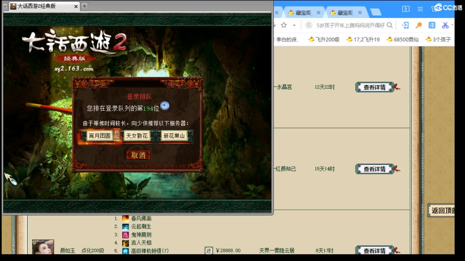Activate the scissors screenshot tool
The image size is (465, 261).
(x=445, y=25)
